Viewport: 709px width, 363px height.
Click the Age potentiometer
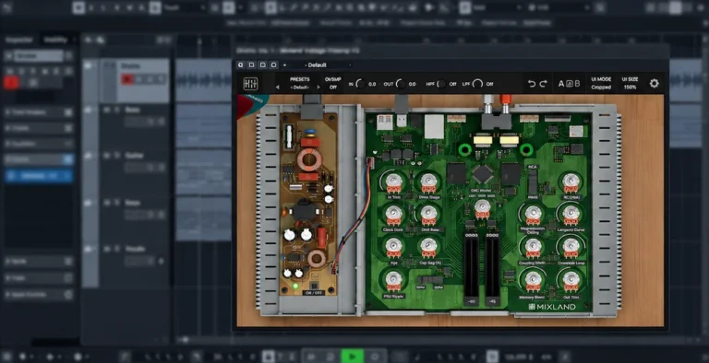394,246
